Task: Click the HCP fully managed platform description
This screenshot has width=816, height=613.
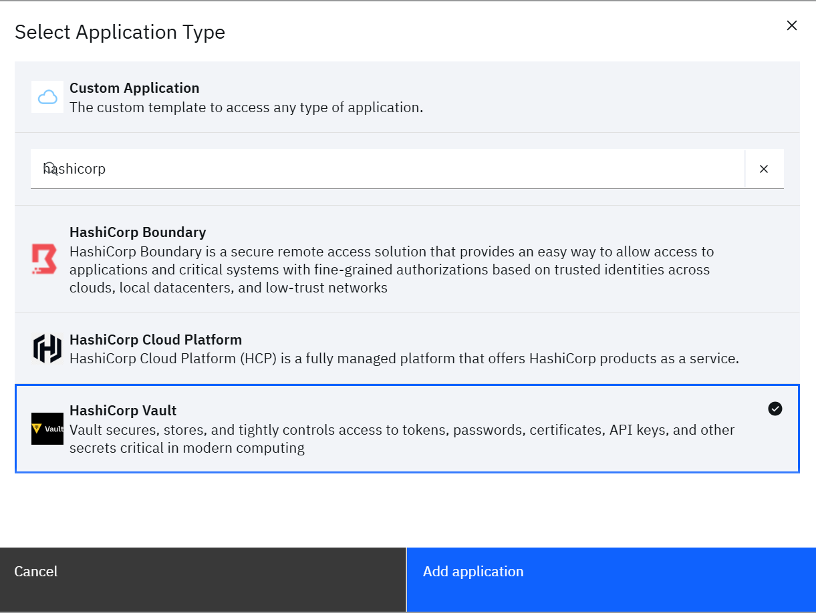Action: coord(404,359)
